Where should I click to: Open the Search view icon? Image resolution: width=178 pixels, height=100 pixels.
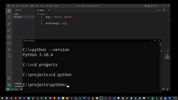(x=9, y=17)
